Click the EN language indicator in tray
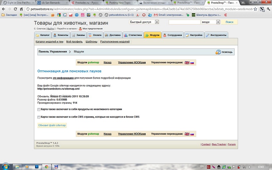 point(202,166)
